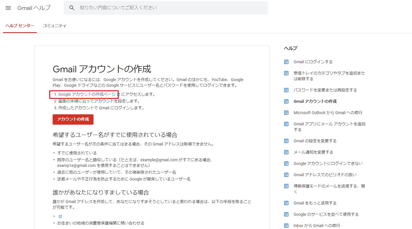Open Gmail にログインする help article

313,62
